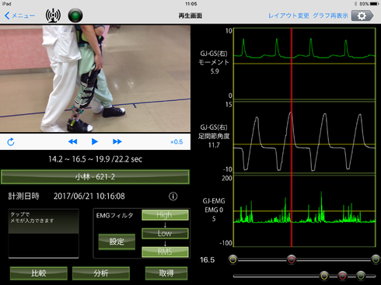Image resolution: width=381 pixels, height=285 pixels.
Task: Toggle the High EMG filter
Action: (165, 215)
